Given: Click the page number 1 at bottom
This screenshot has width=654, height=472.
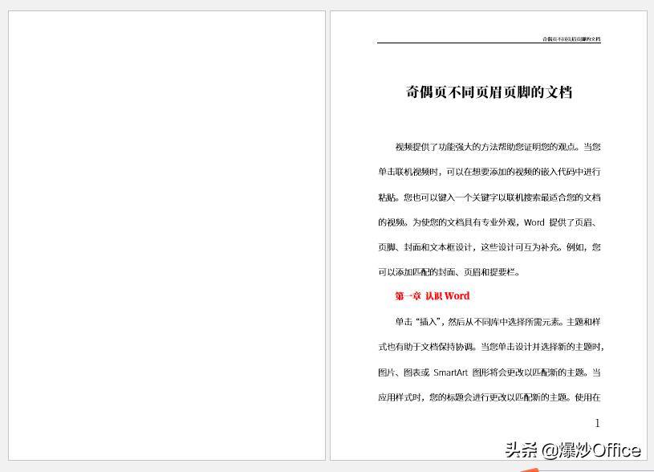Looking at the screenshot, I should (x=597, y=423).
